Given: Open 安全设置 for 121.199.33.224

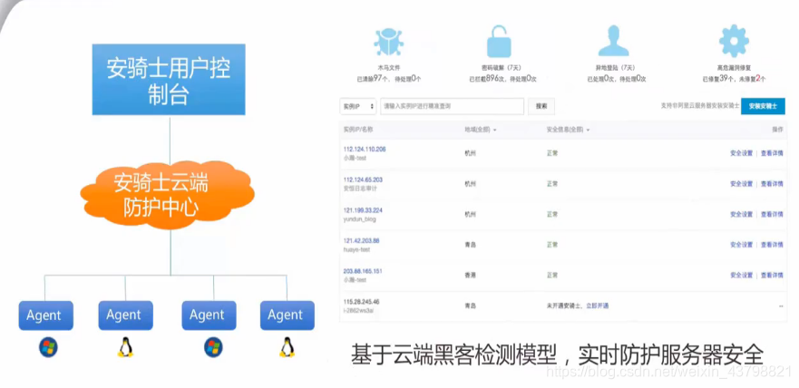Looking at the screenshot, I should (x=742, y=214).
